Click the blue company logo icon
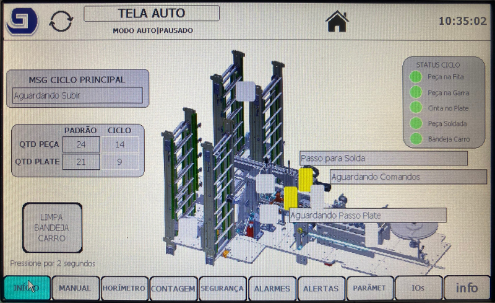 tap(22, 21)
